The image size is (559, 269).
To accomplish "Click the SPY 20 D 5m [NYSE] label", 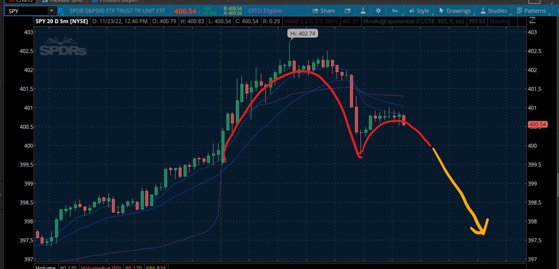I will 61,21.
